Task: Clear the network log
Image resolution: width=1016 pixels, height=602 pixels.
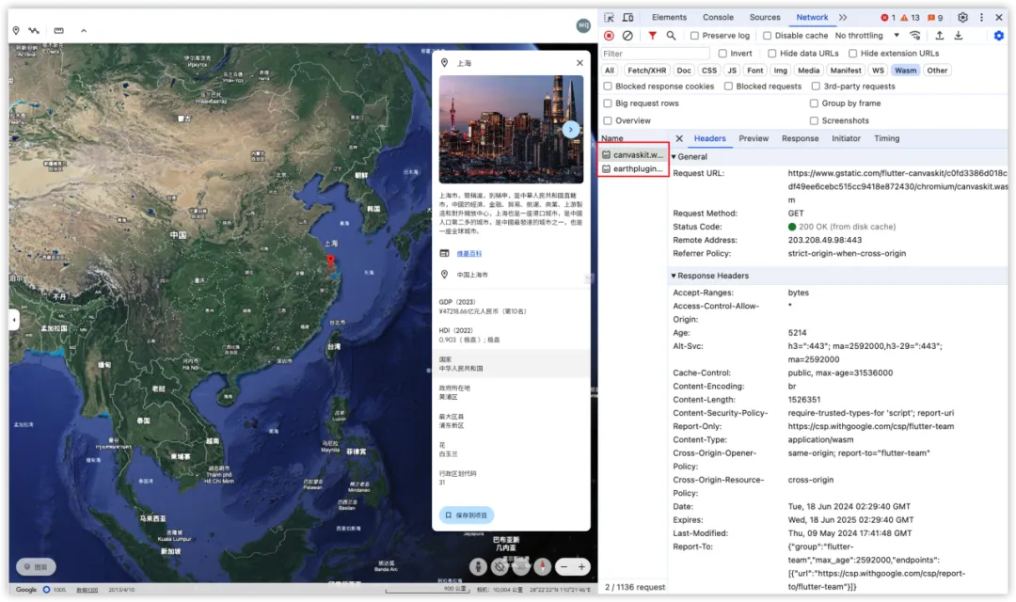Action: [x=627, y=36]
